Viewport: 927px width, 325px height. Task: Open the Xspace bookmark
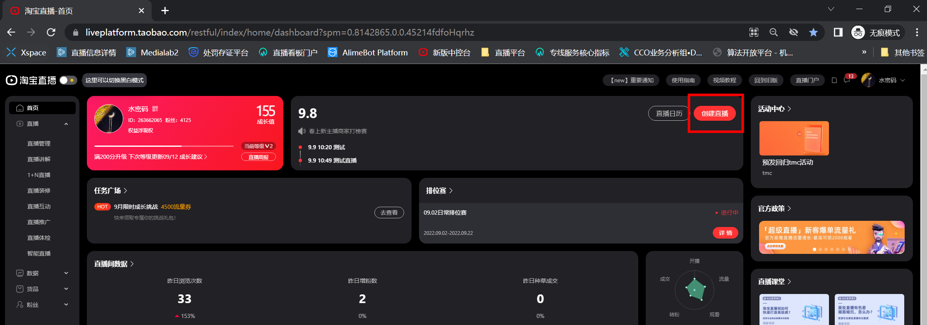tap(26, 53)
